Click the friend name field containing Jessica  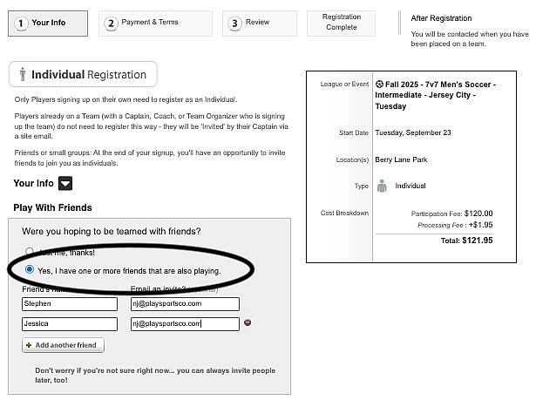(x=70, y=324)
